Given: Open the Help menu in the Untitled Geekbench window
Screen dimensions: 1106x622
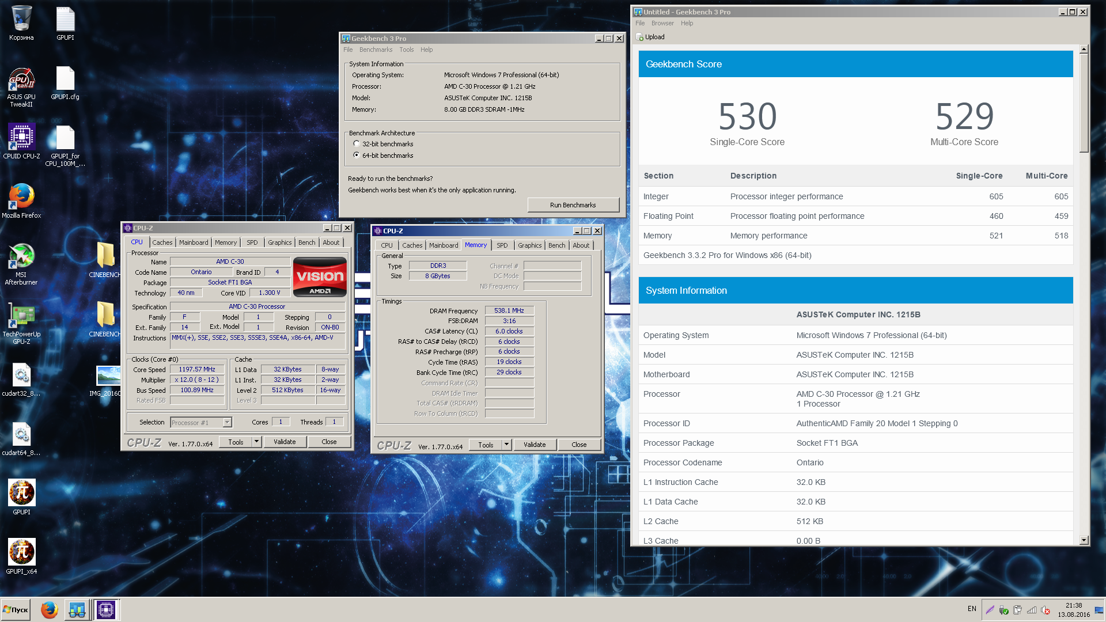Looking at the screenshot, I should pyautogui.click(x=687, y=23).
